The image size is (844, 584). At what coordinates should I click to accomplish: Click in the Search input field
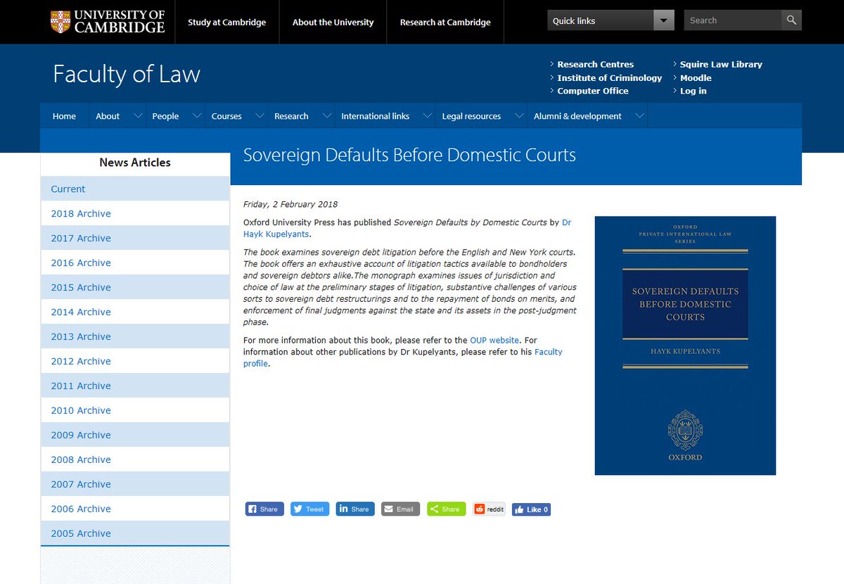[x=732, y=20]
